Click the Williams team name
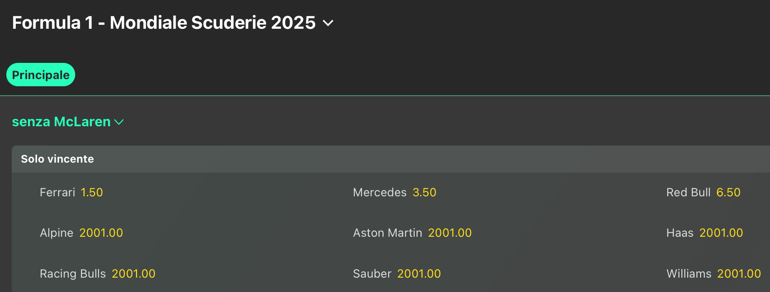Screen dimensions: 770x292 pos(688,274)
